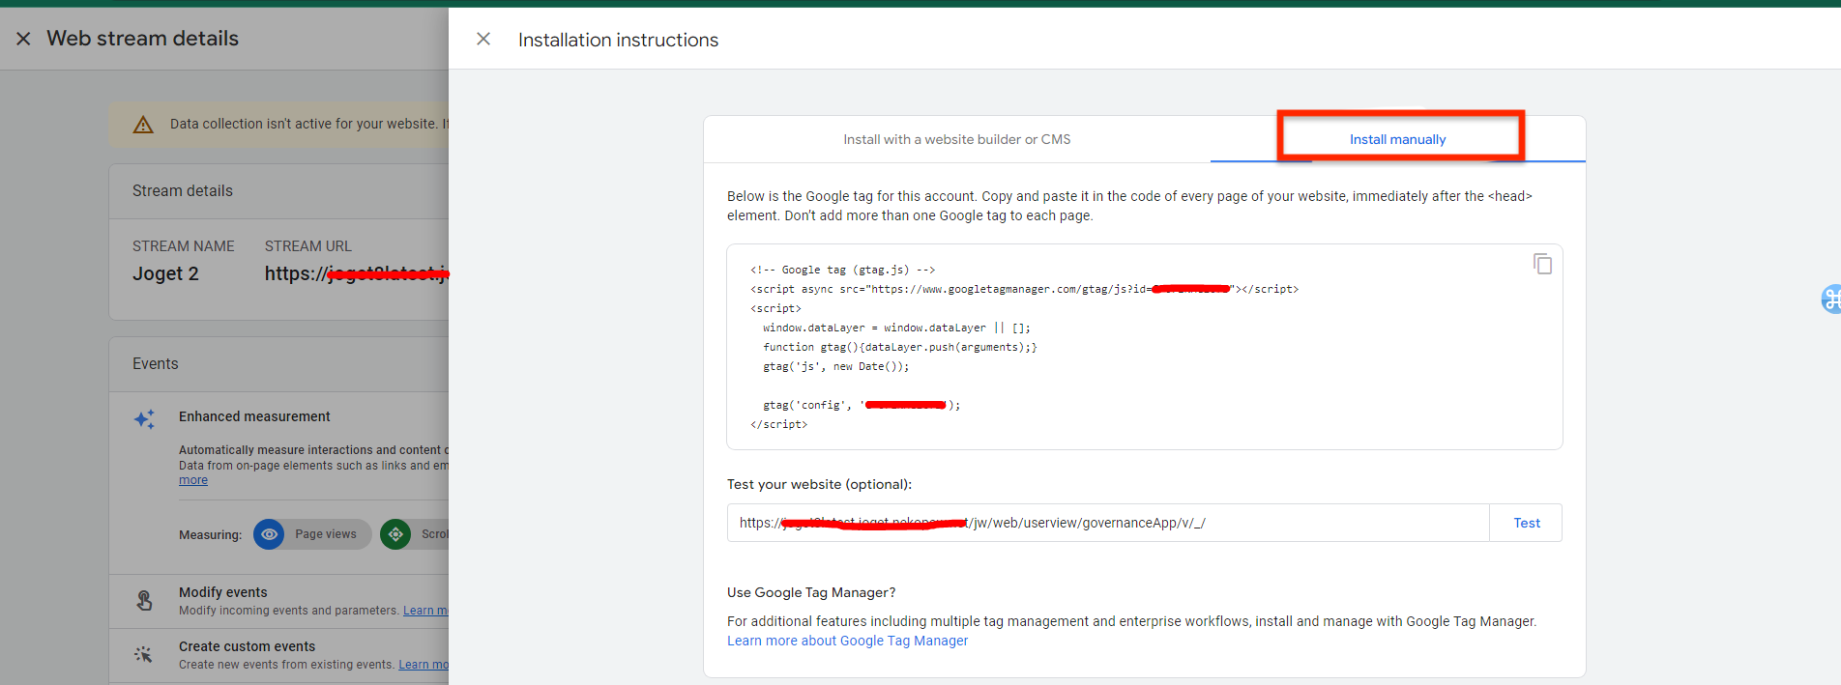Click the Page views measuring chip label

click(x=326, y=534)
